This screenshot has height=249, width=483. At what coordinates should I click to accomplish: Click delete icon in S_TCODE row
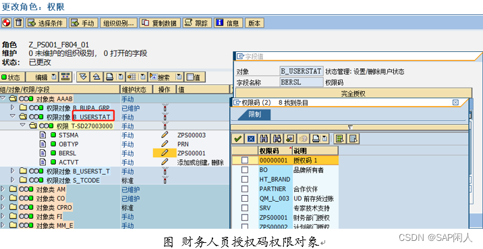click(x=165, y=180)
